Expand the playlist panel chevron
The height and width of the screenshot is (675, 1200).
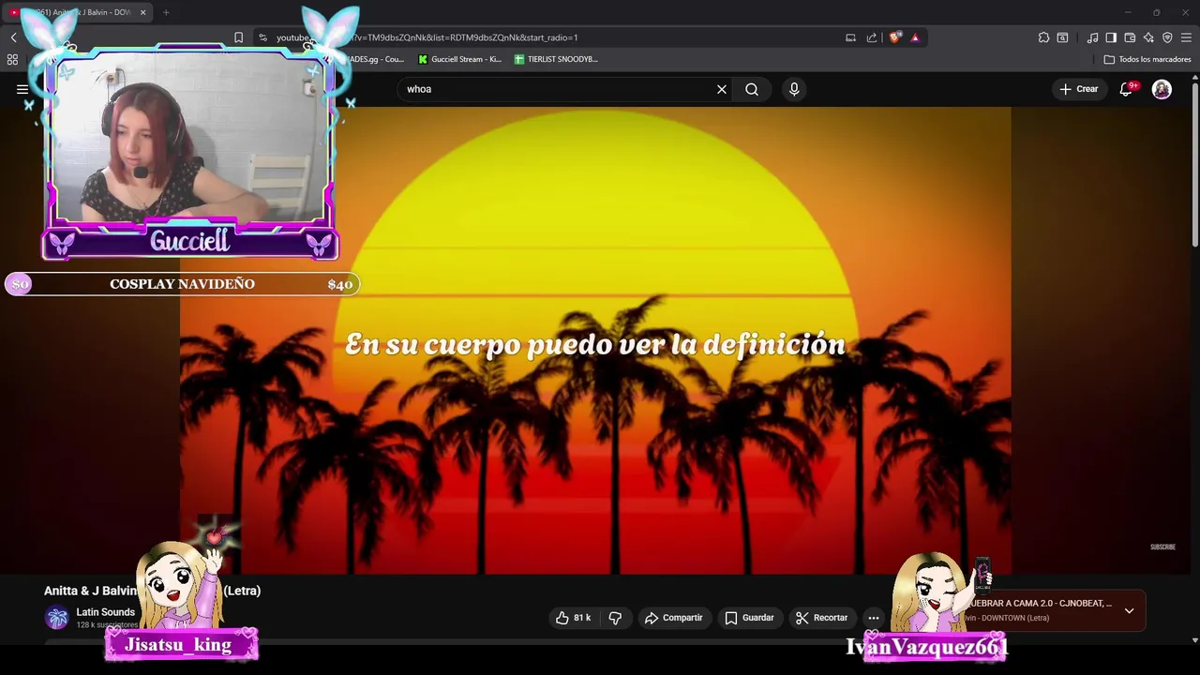[x=1129, y=610]
